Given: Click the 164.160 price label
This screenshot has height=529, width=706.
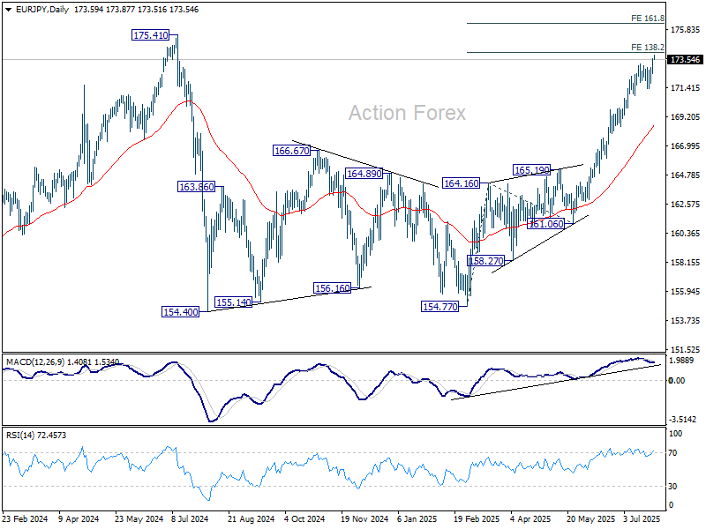Looking at the screenshot, I should pyautogui.click(x=461, y=183).
